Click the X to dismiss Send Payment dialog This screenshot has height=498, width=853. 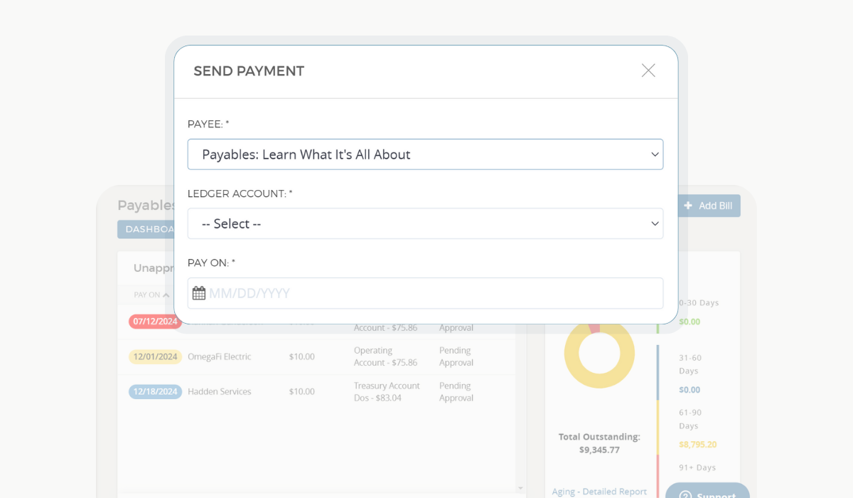pyautogui.click(x=648, y=70)
